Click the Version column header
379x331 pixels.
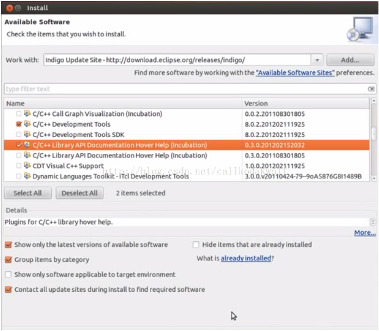pos(306,103)
